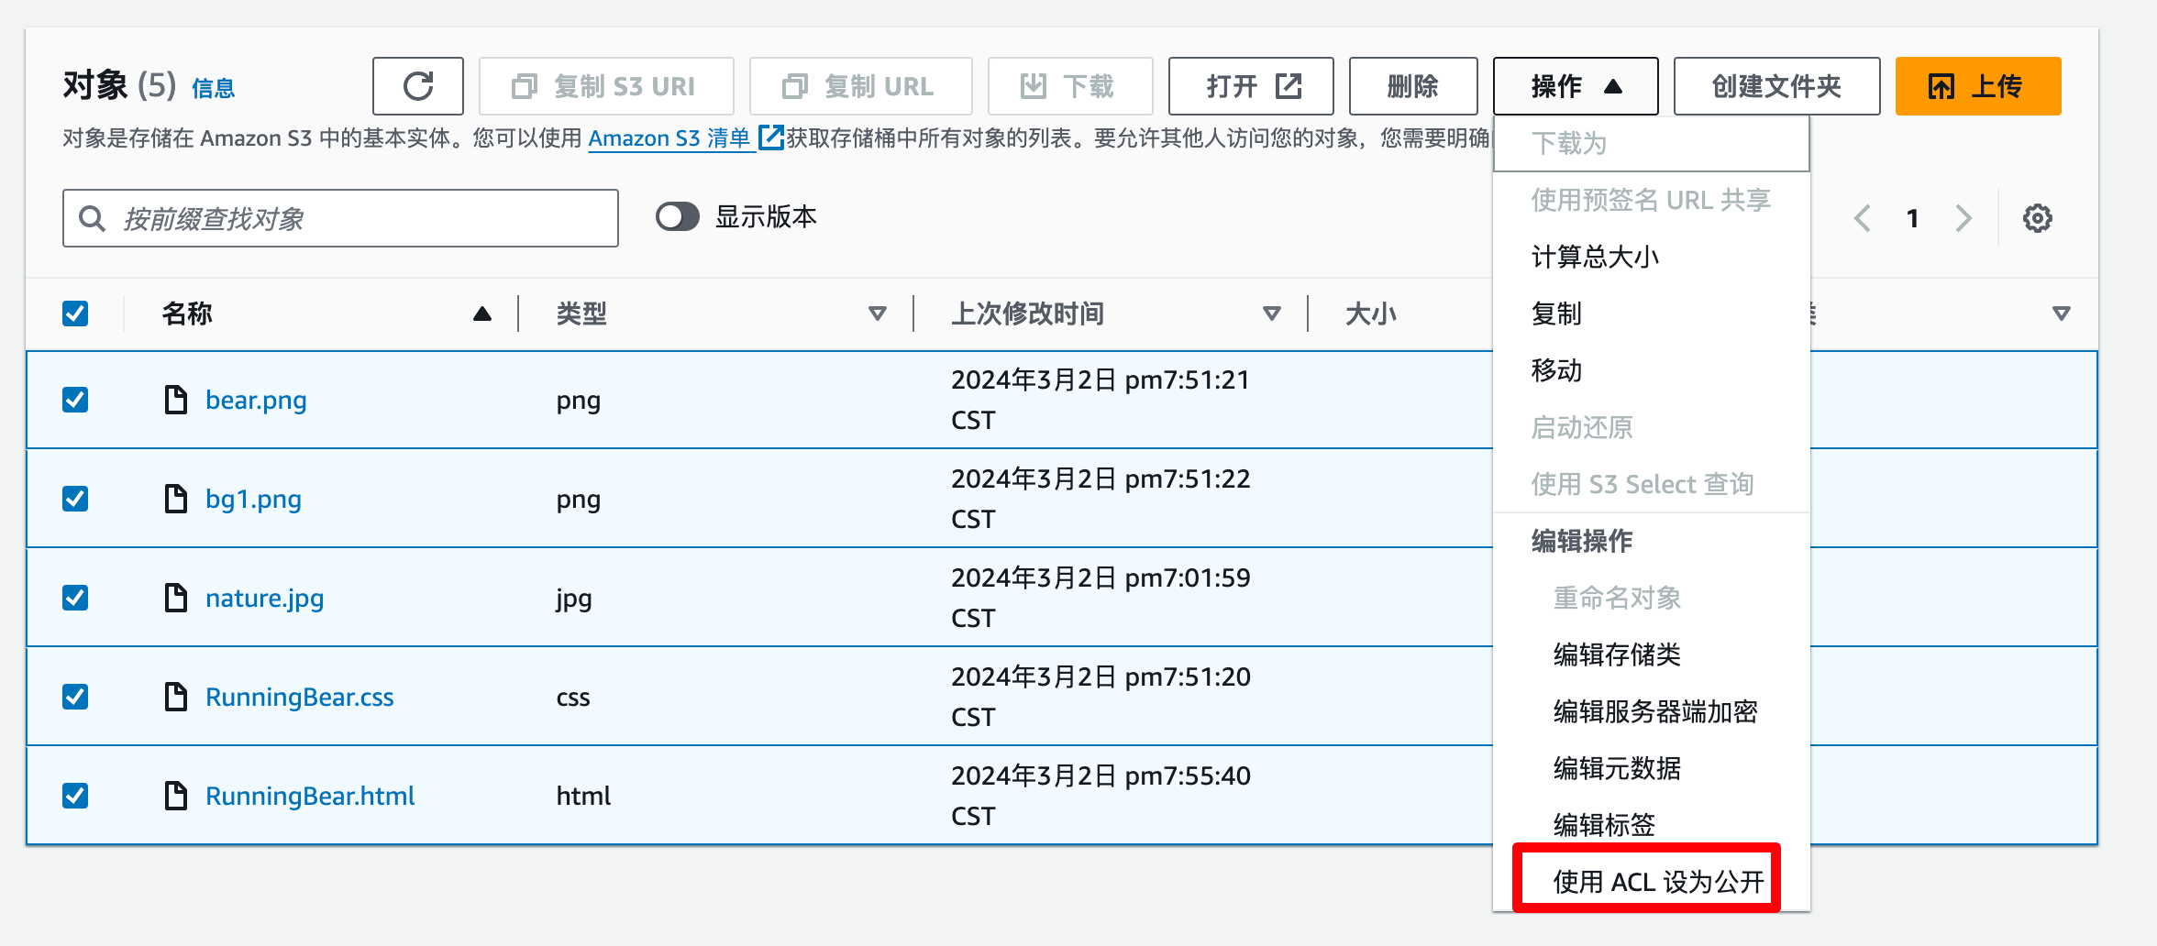Sort by 名称 column arrow
The image size is (2157, 946).
[482, 314]
